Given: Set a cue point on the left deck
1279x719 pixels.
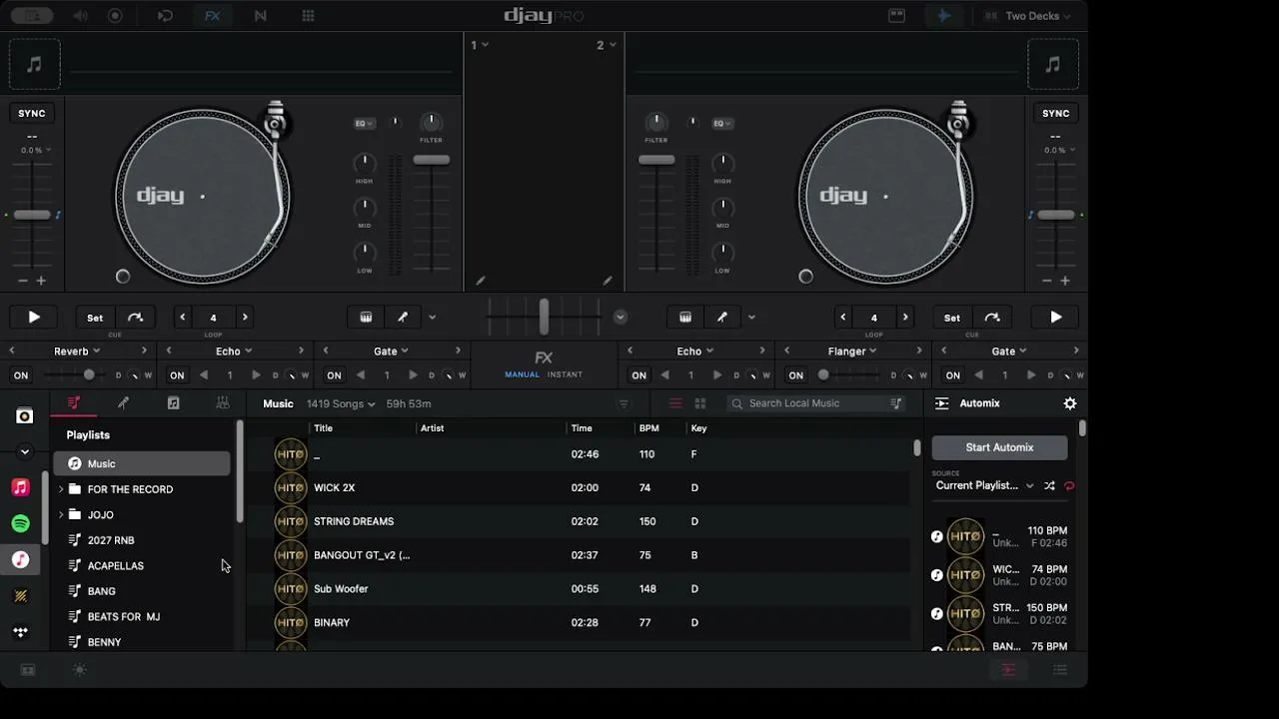Looking at the screenshot, I should coord(95,318).
